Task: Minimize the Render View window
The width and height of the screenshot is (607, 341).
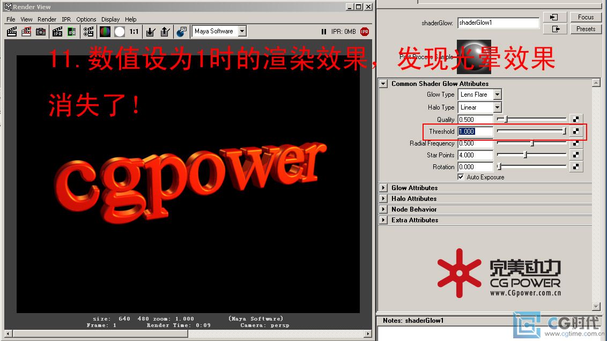Action: (x=350, y=7)
